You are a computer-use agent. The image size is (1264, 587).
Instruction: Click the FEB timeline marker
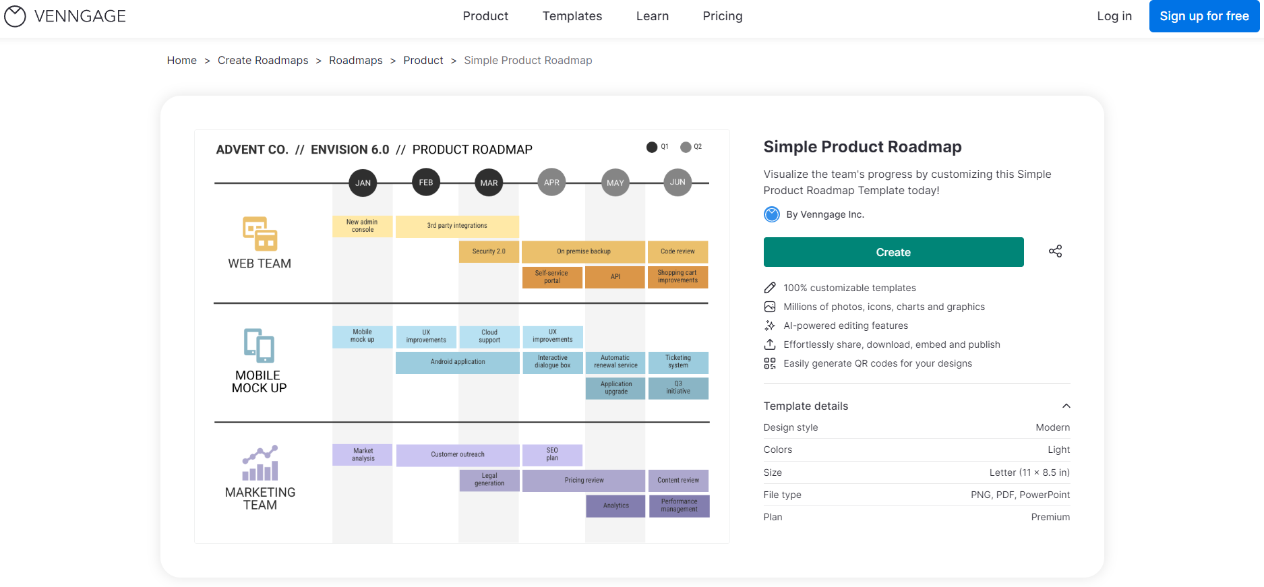coord(426,182)
